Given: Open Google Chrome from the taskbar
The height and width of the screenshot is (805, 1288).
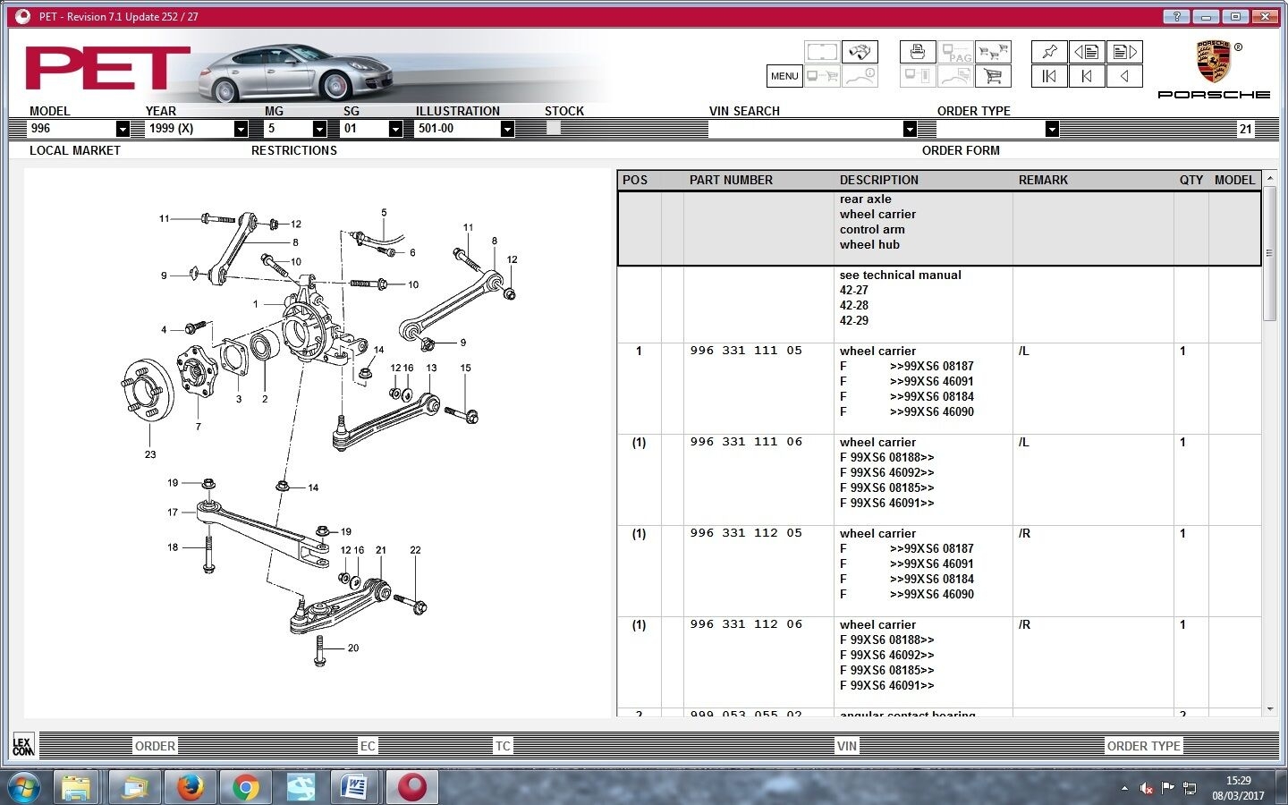Looking at the screenshot, I should [245, 787].
